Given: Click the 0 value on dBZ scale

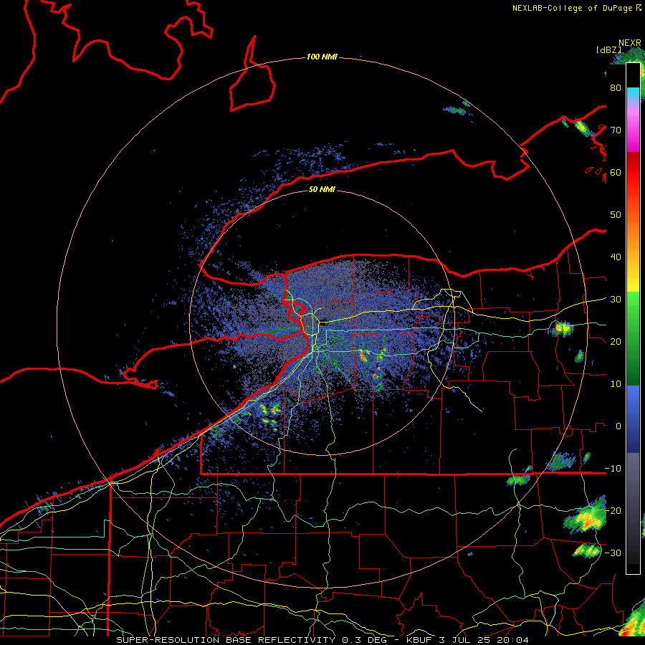Looking at the screenshot, I should click(618, 426).
